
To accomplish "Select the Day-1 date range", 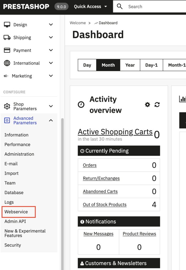I will pos(151,65).
